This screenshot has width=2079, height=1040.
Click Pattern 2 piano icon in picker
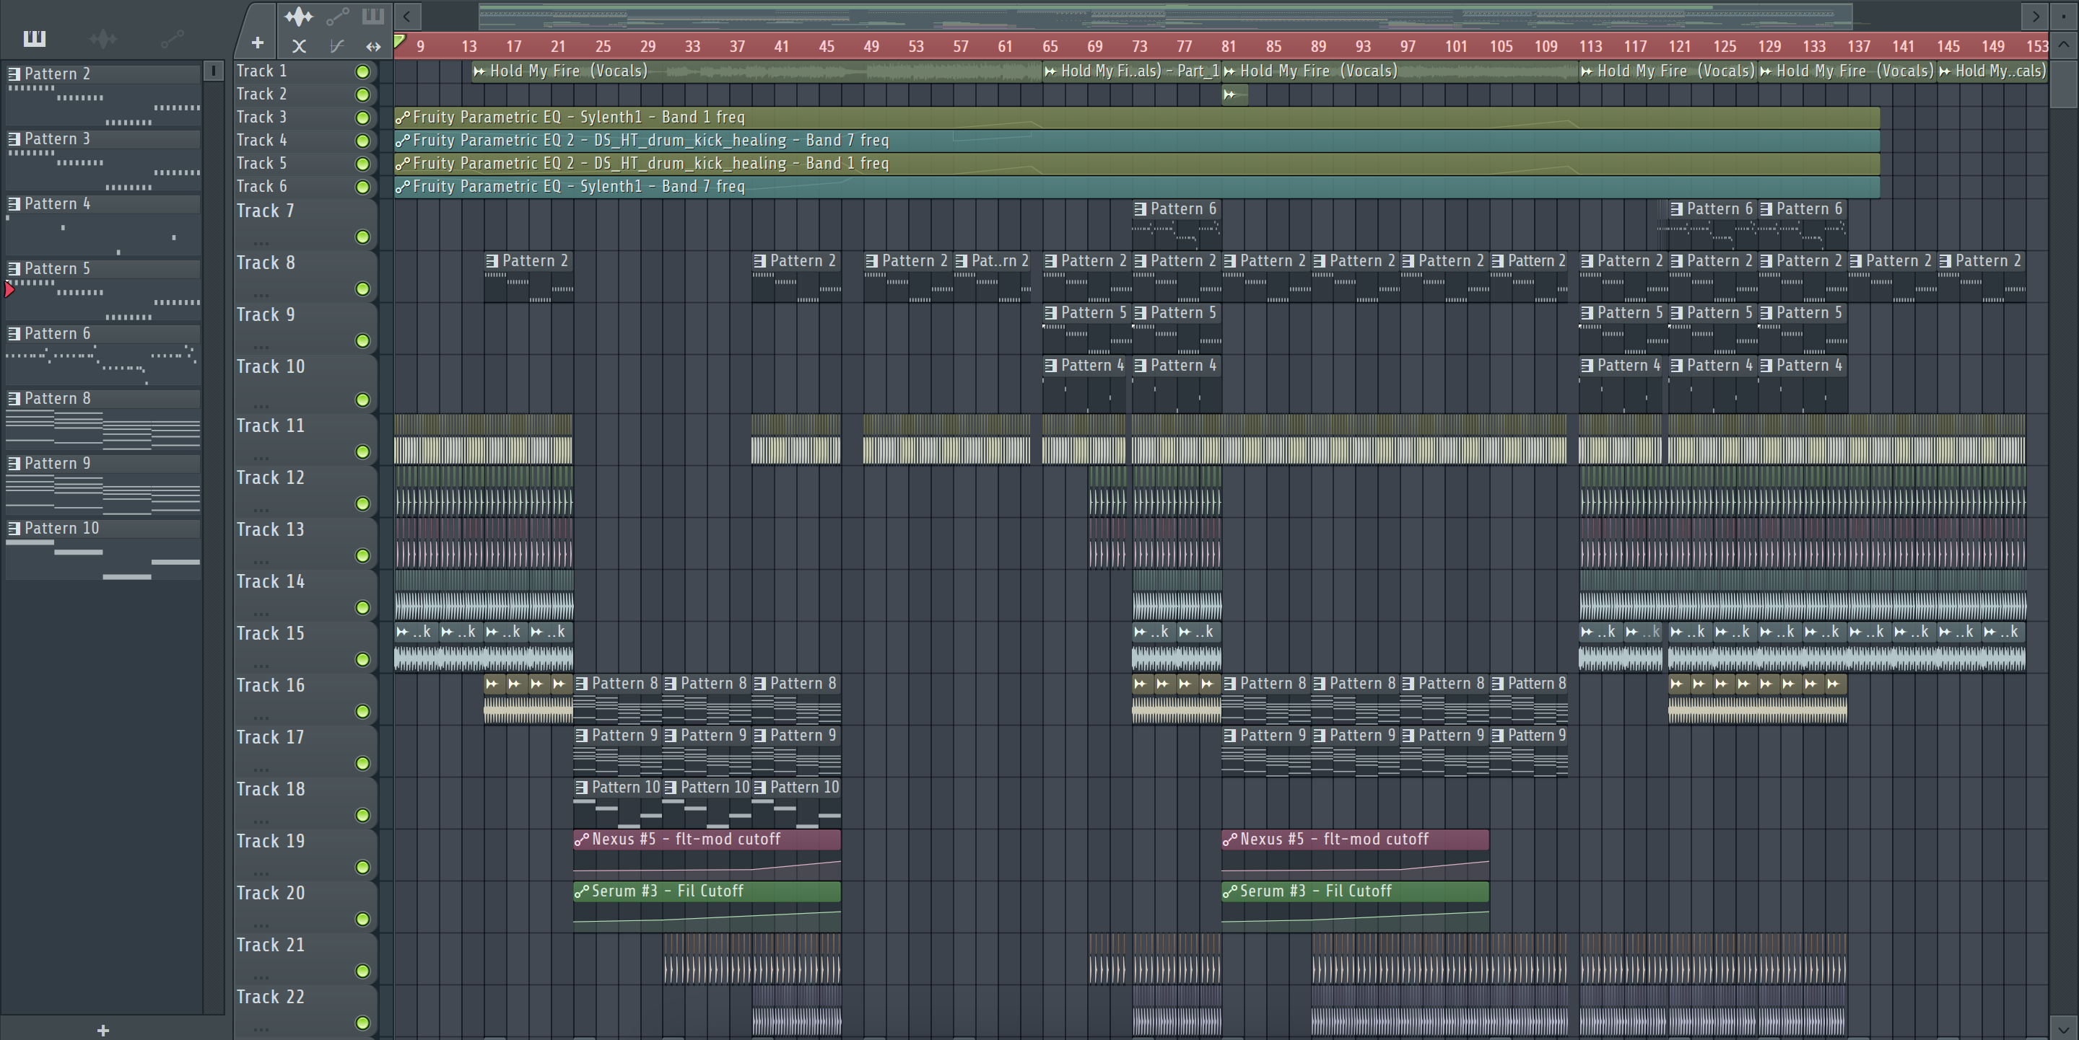coord(14,74)
